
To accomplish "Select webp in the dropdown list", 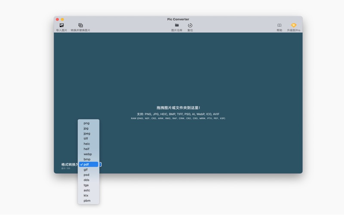I will point(88,154).
